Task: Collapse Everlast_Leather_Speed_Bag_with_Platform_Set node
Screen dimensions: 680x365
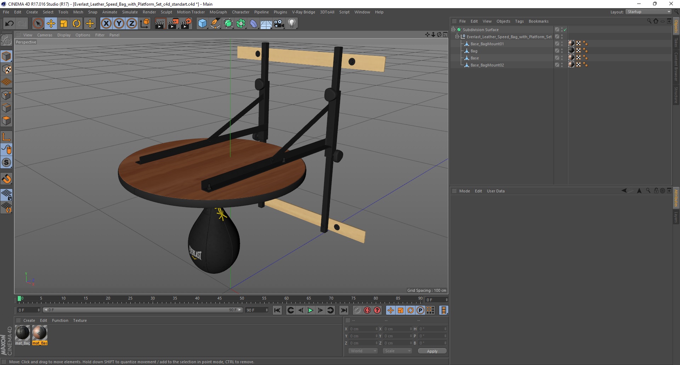Action: [457, 37]
